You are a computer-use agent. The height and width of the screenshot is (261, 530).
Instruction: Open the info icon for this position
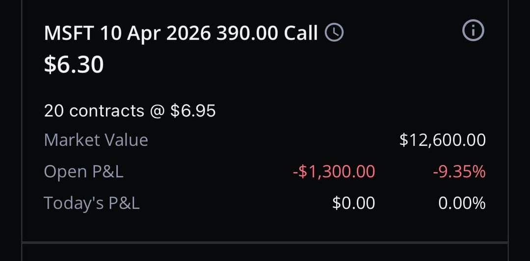click(473, 31)
